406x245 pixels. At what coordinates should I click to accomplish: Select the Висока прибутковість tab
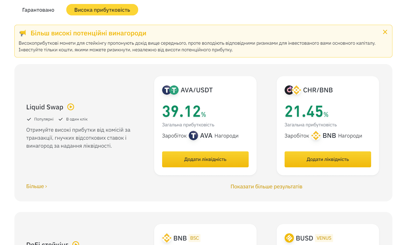[x=102, y=10]
